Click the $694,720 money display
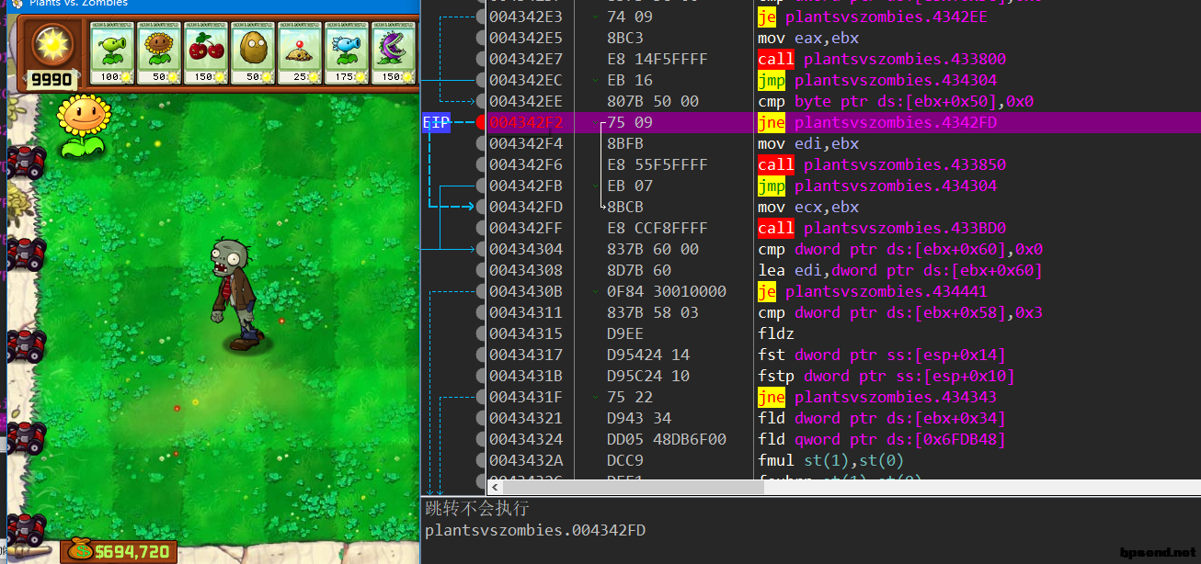Screen dimensions: 1201x564 coord(132,551)
